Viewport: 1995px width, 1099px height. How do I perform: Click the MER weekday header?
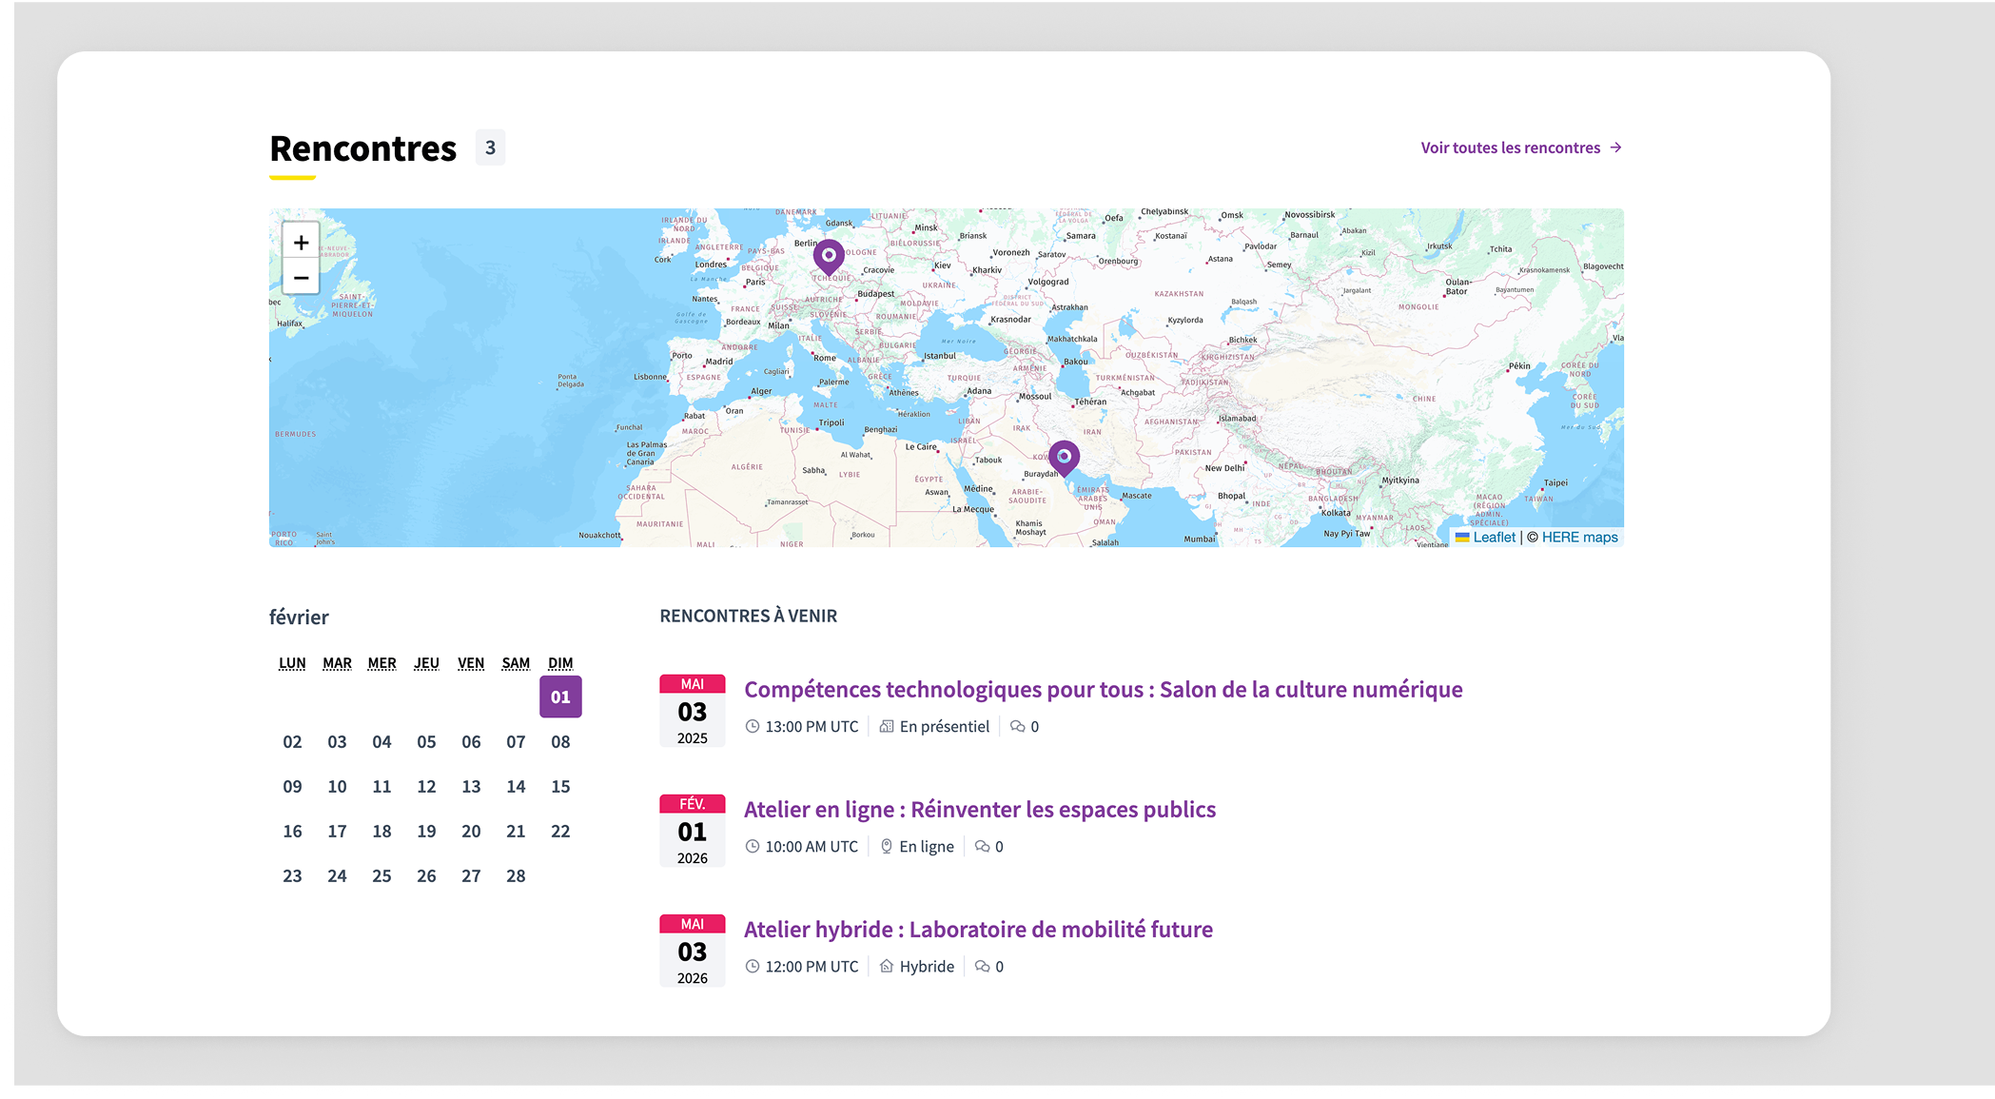pyautogui.click(x=381, y=663)
